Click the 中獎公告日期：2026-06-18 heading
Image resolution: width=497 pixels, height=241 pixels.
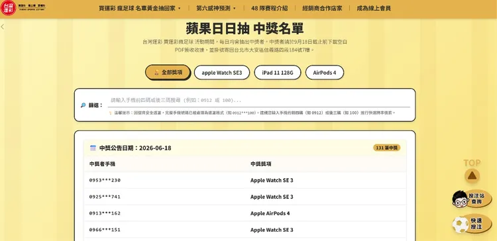[135, 148]
